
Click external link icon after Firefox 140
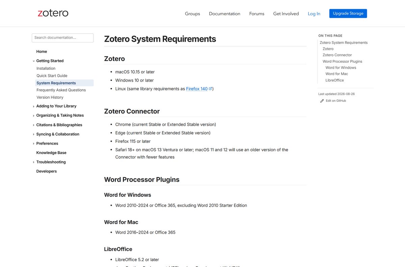click(210, 89)
